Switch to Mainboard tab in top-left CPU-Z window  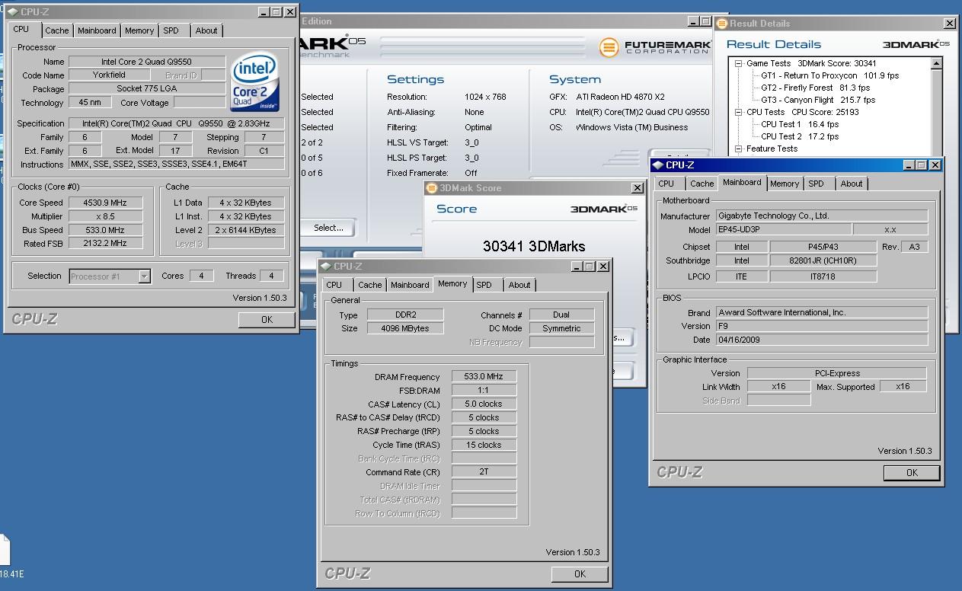click(97, 30)
